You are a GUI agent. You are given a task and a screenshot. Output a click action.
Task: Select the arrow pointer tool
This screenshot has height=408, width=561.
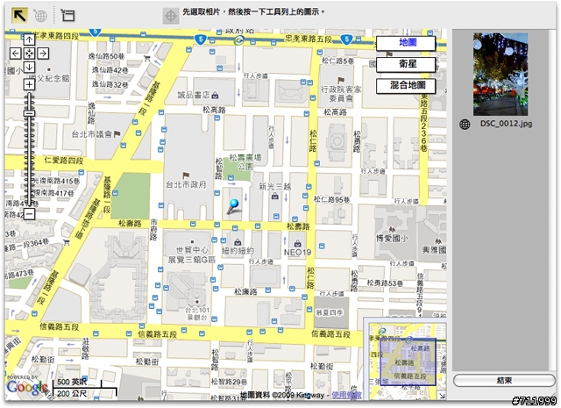click(19, 16)
